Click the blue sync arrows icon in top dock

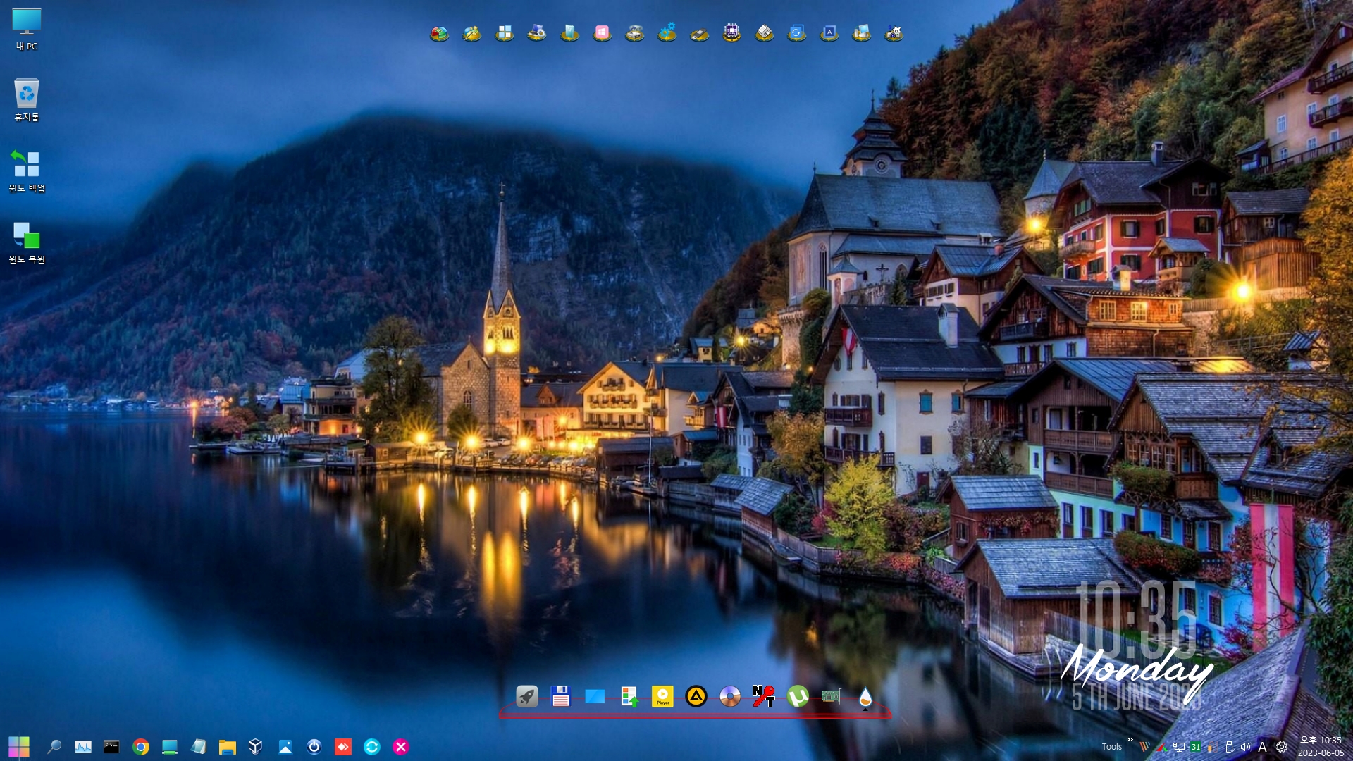pyautogui.click(x=796, y=33)
